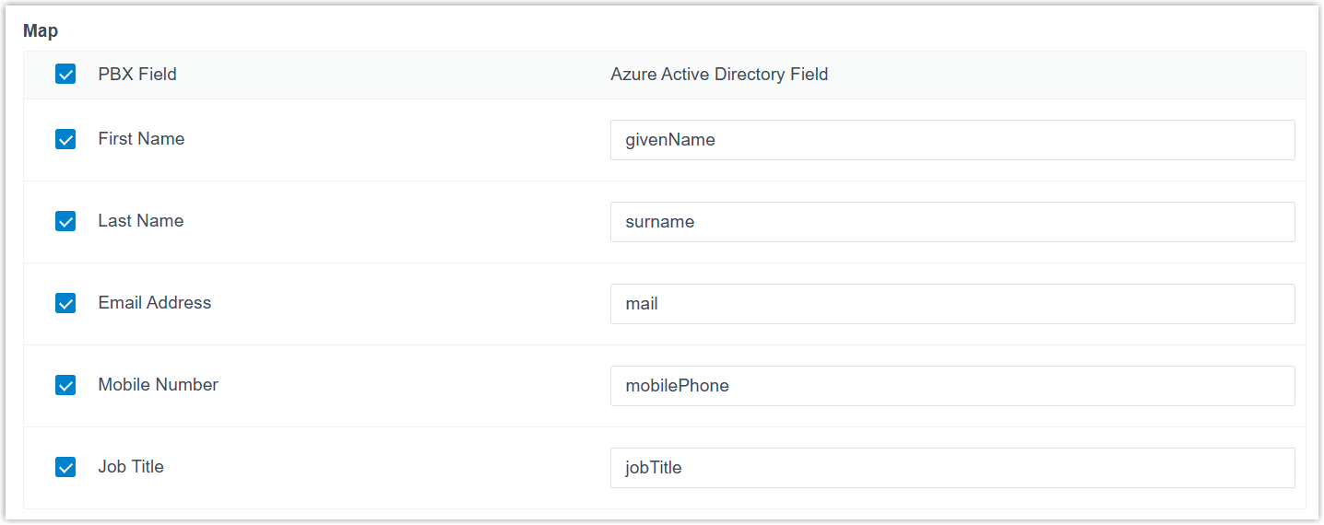Deselect the Job Title checkbox
Viewport: 1324px width, 525px height.
point(65,467)
